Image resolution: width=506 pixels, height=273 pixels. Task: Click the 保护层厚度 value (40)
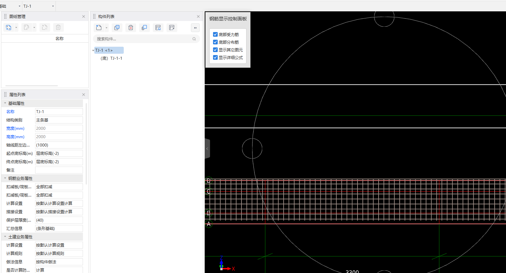coord(59,220)
